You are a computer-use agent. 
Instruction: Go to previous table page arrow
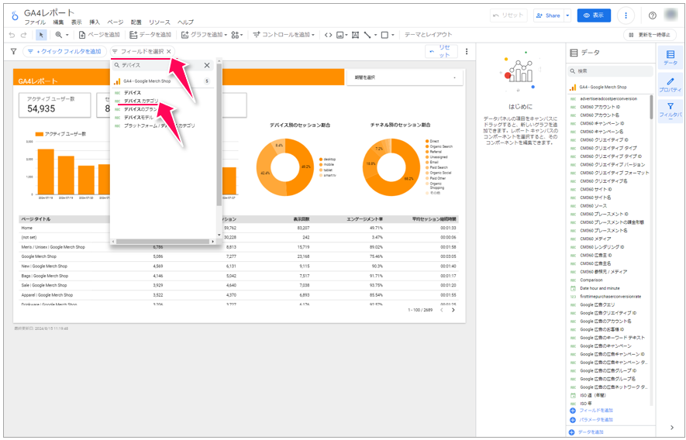coord(441,310)
